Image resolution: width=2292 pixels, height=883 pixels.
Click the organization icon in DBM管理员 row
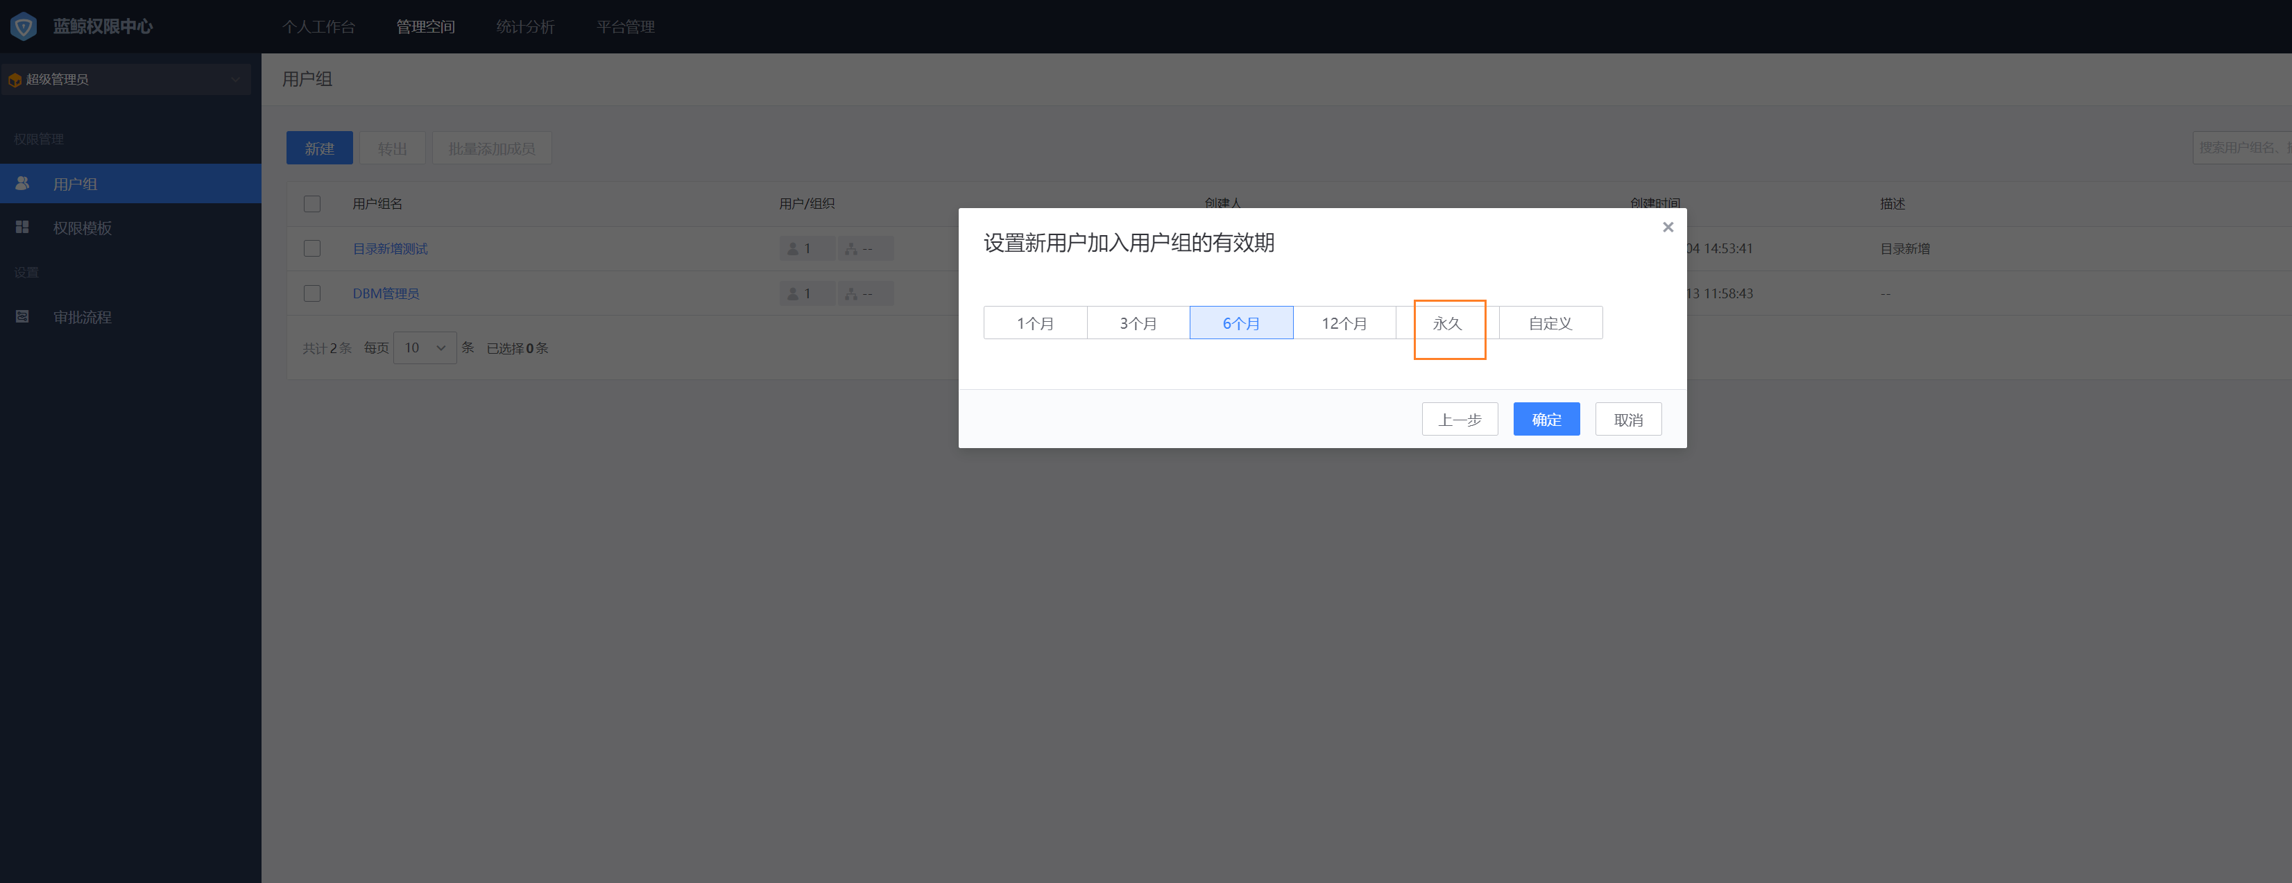pyautogui.click(x=851, y=293)
